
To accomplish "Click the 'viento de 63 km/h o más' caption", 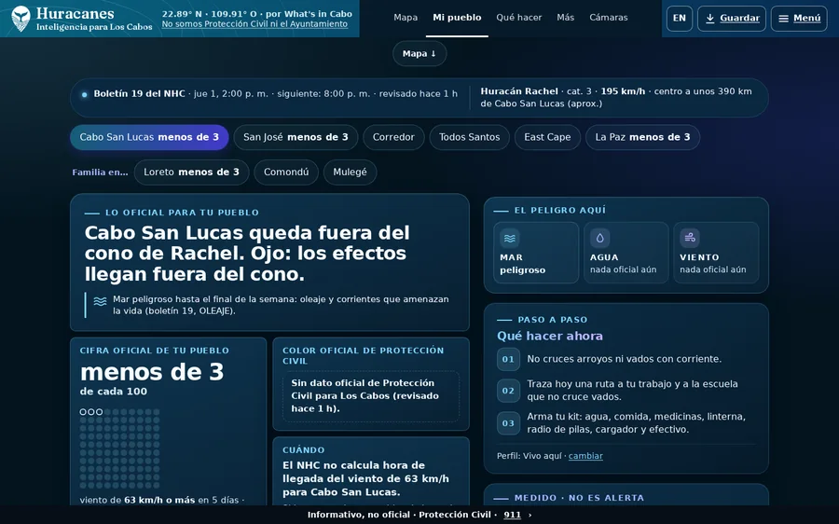I will 162,500.
